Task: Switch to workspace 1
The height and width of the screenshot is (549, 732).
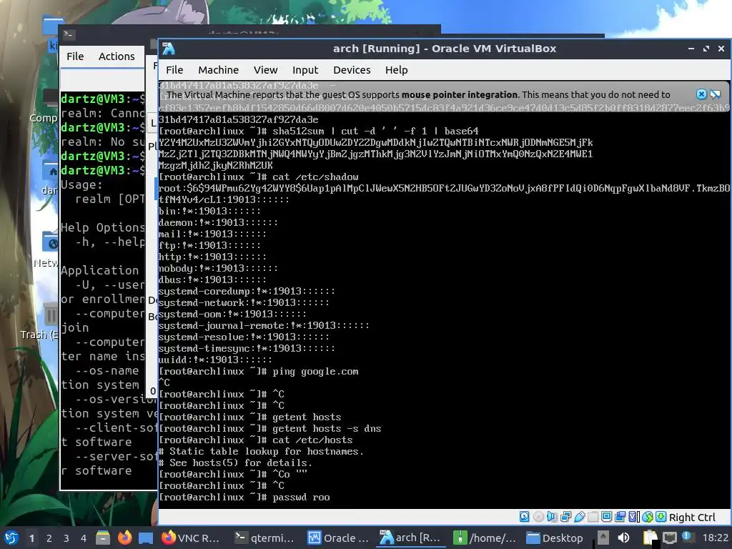Action: 31,538
